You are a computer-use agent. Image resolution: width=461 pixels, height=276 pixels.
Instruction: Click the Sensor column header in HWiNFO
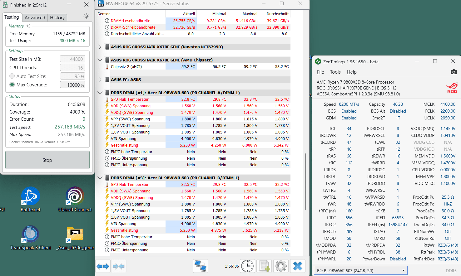(x=131, y=14)
